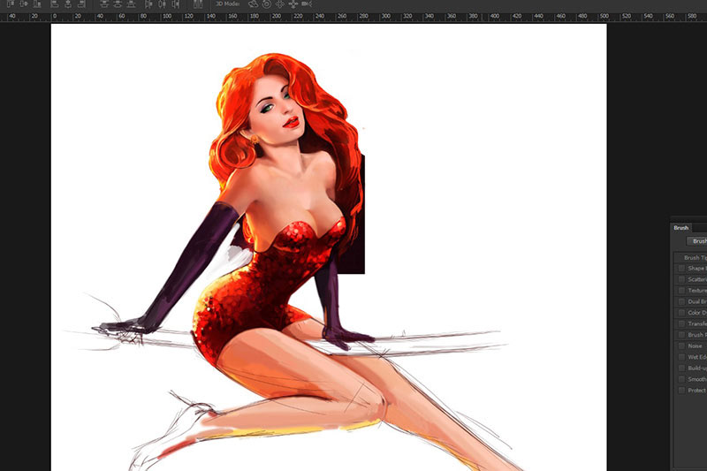Select the Brush Tip Shape row
Image resolution: width=707 pixels, height=471 pixels.
[x=691, y=257]
